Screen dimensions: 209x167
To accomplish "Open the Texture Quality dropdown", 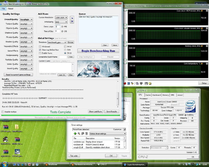I will point(26,24).
